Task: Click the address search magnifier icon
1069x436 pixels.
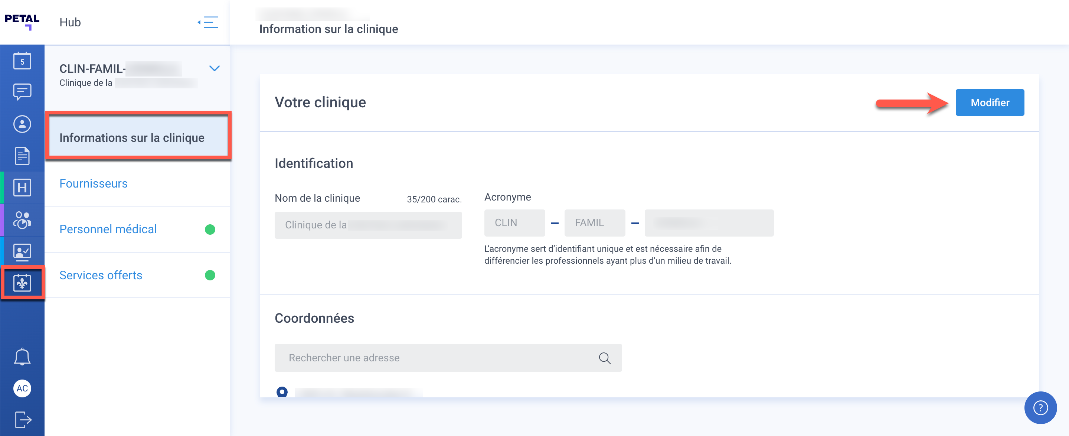Action: 605,358
